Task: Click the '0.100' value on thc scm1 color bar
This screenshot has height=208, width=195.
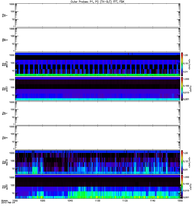Action: (186, 184)
